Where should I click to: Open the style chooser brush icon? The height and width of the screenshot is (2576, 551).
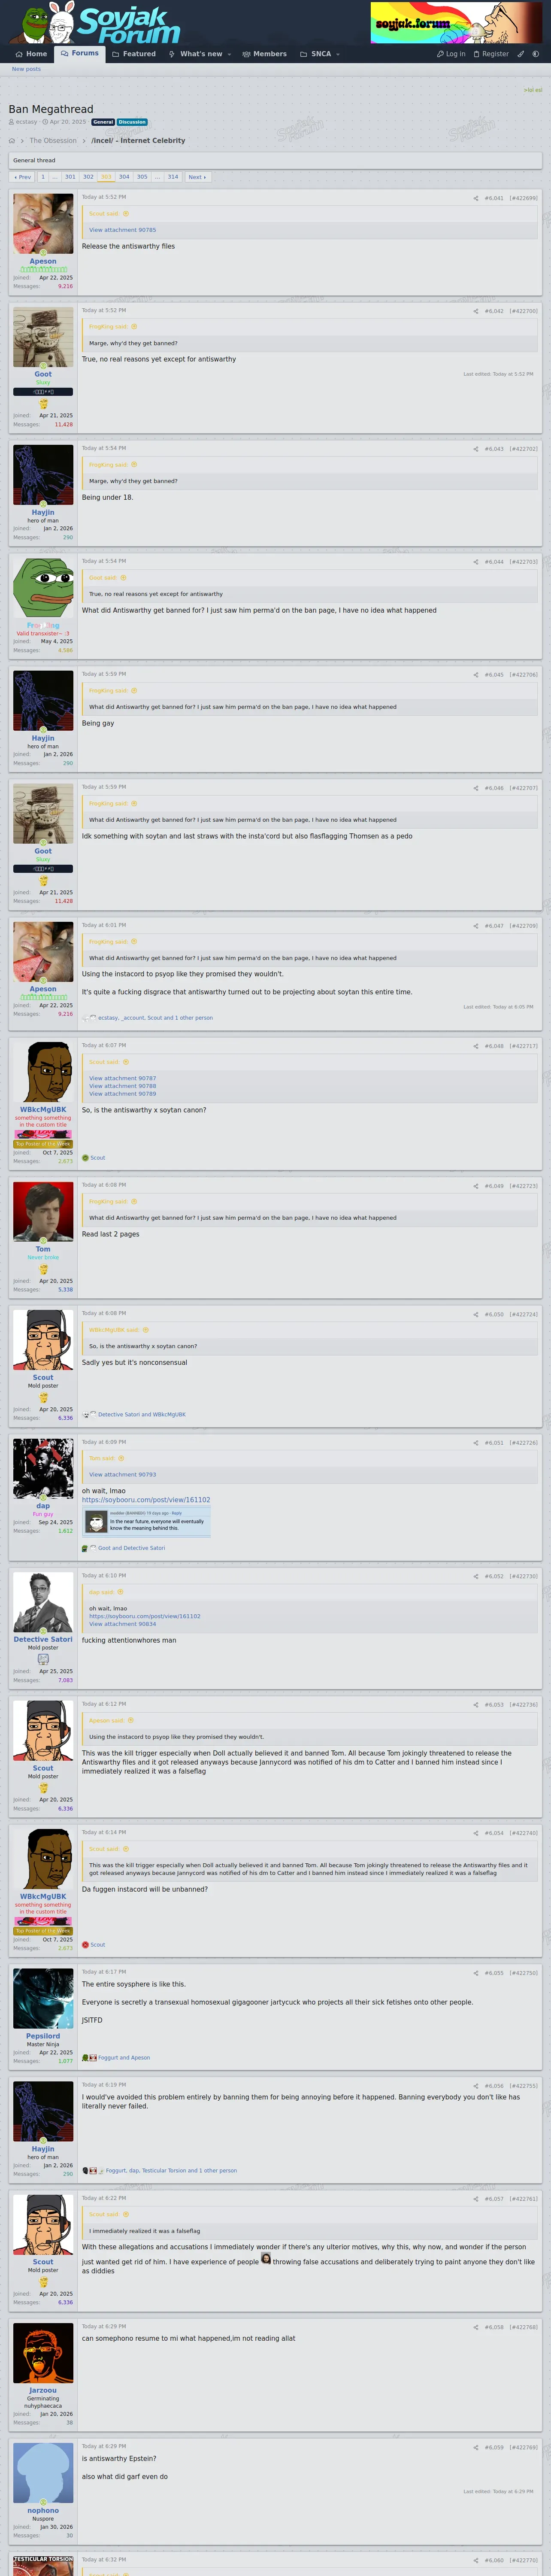(x=520, y=54)
